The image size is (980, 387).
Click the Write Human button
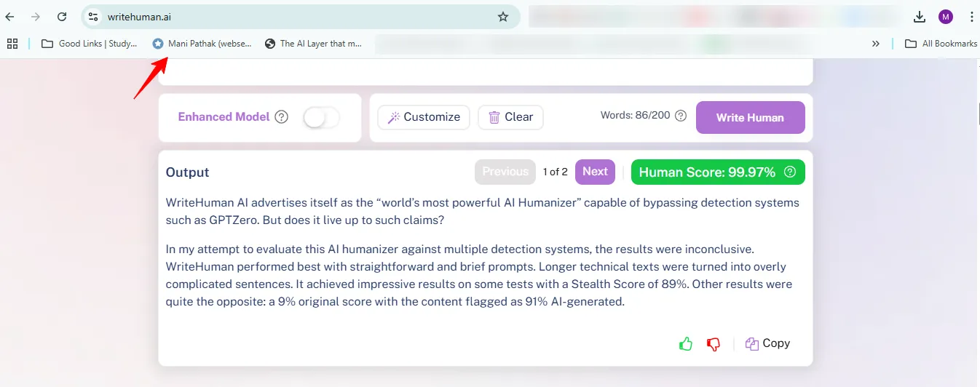click(751, 117)
